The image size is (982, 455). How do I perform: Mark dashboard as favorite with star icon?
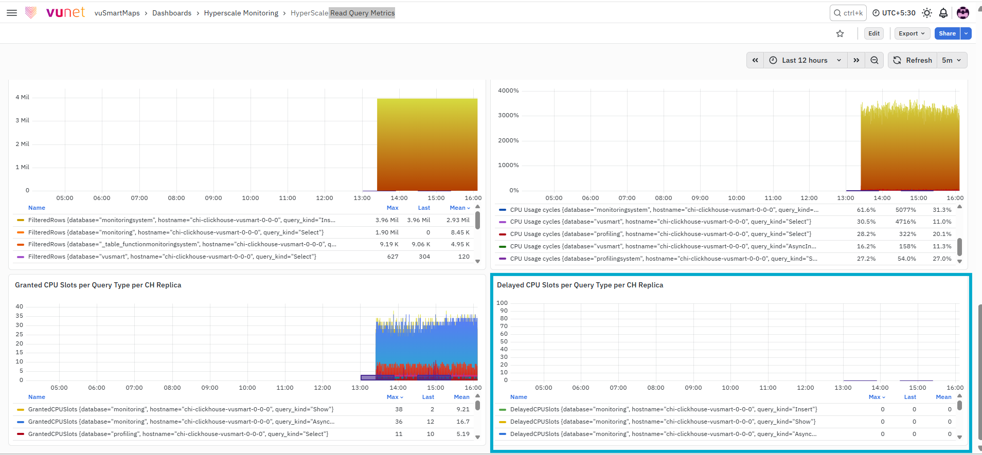pyautogui.click(x=840, y=33)
